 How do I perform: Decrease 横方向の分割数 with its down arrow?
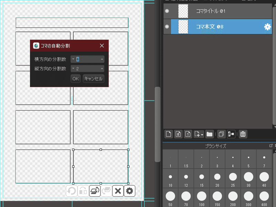(x=73, y=59)
